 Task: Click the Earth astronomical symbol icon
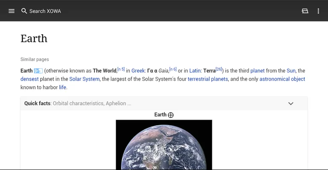tap(171, 115)
